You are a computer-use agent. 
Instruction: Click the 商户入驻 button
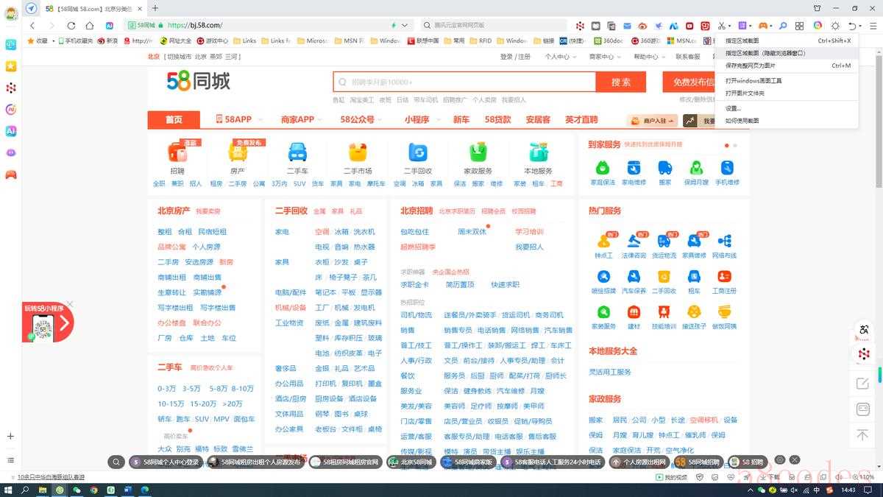(x=652, y=121)
